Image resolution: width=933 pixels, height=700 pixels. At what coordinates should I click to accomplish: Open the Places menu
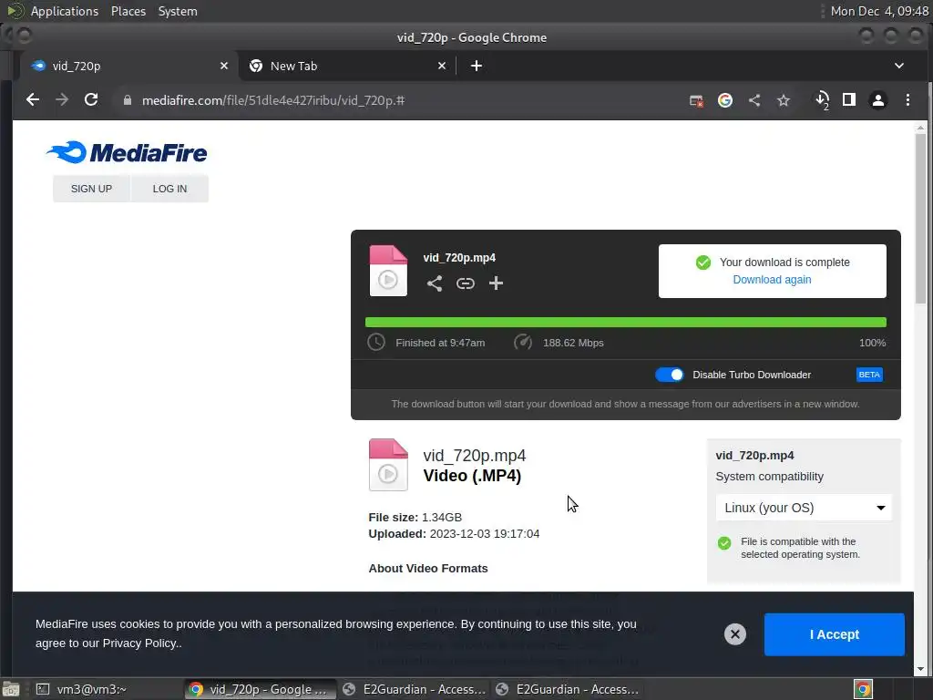[x=128, y=11]
